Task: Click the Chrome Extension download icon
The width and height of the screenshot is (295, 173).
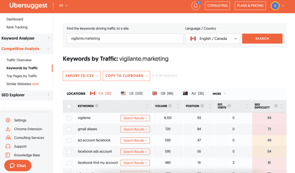Action: pyautogui.click(x=8, y=129)
